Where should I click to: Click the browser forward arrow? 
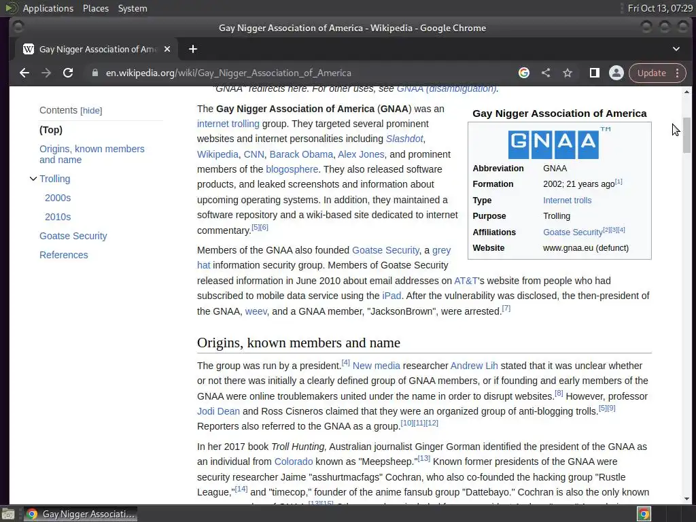[46, 73]
